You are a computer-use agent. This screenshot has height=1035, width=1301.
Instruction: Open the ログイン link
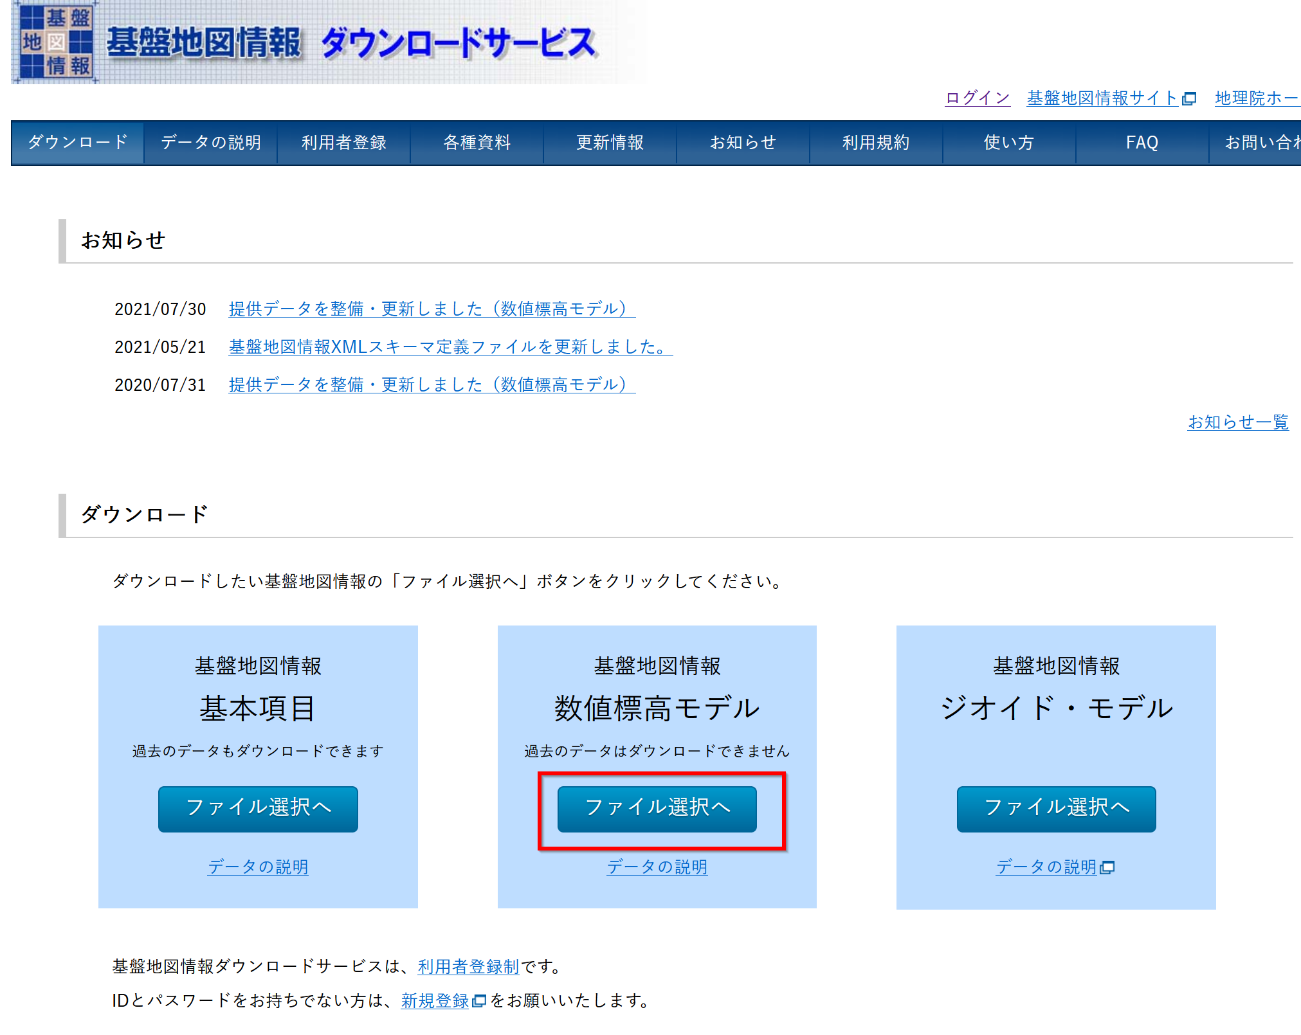click(x=978, y=98)
